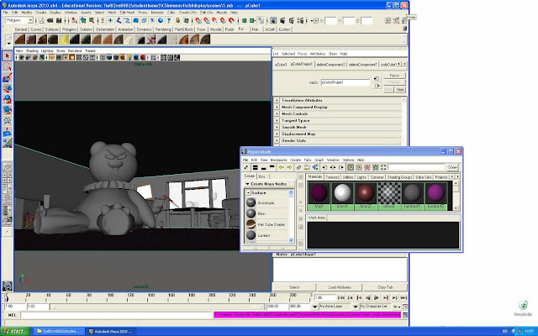Click the padlock icon in the status line
This screenshot has width=538, height=336.
177,20
